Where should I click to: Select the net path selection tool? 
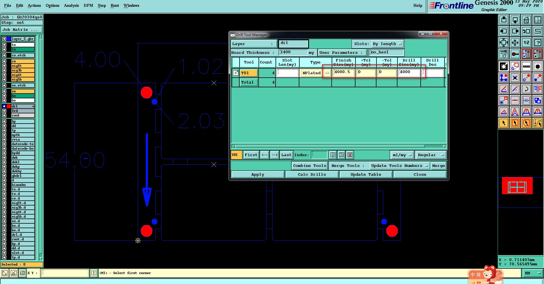[538, 123]
